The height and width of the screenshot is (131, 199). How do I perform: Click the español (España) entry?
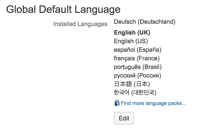coord(137,50)
